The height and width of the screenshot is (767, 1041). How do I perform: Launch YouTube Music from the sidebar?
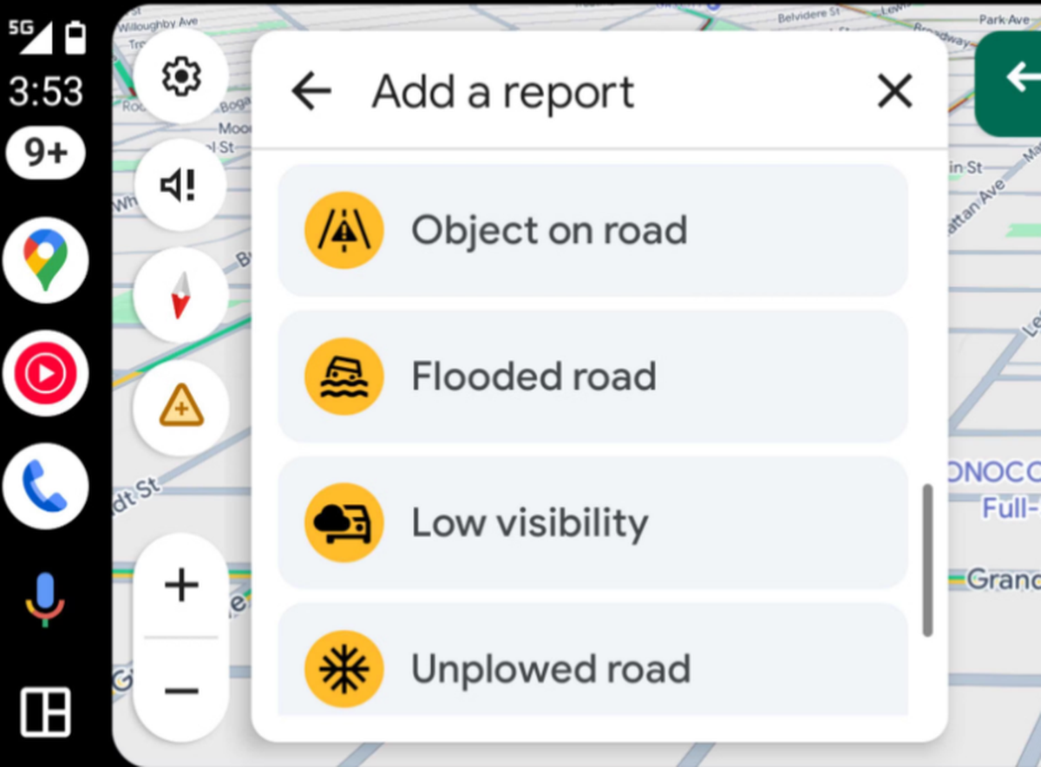click(x=45, y=374)
